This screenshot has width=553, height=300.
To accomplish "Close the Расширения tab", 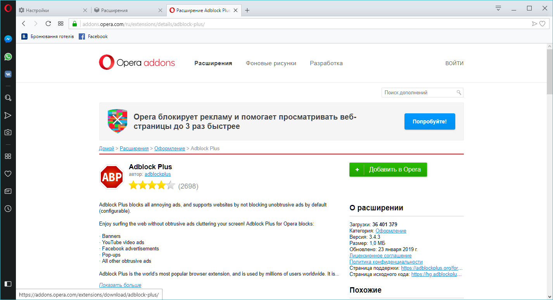I will point(160,10).
